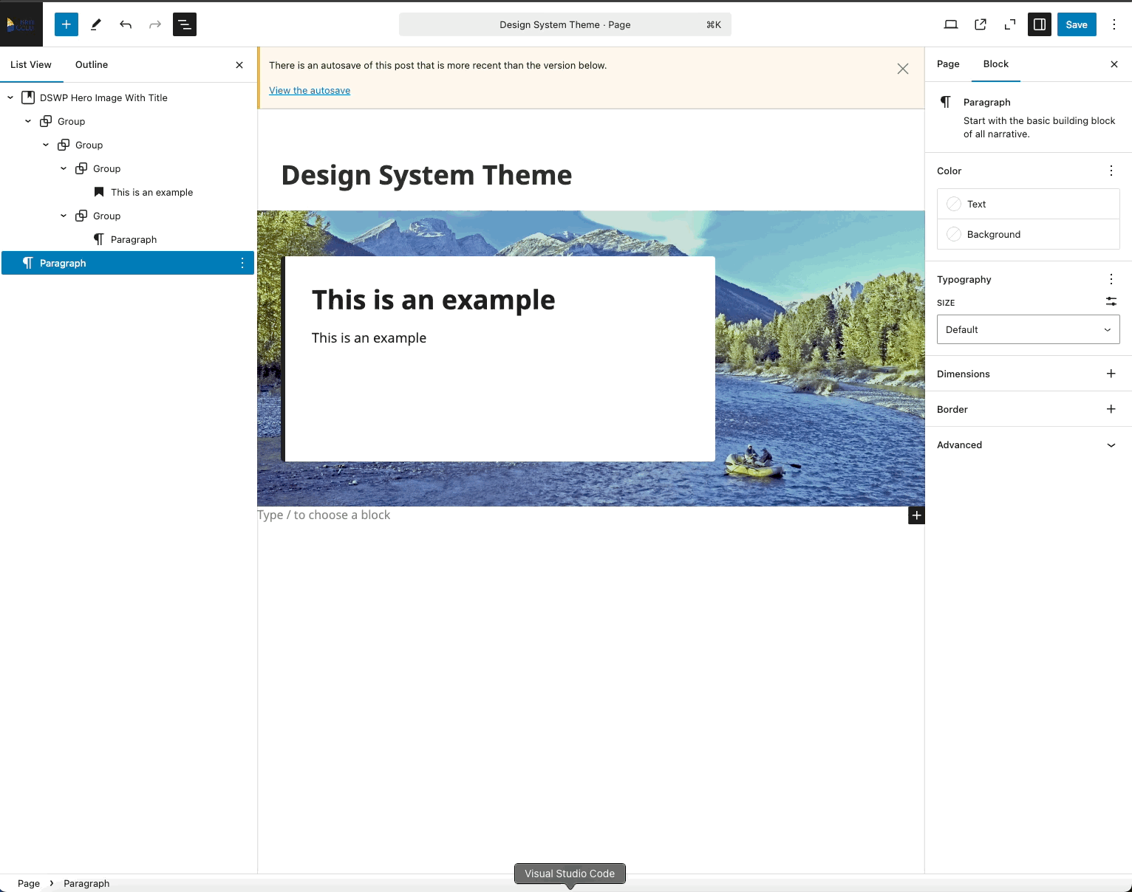Collapse the second-level Group in List View
Image resolution: width=1132 pixels, height=892 pixels.
click(x=46, y=145)
